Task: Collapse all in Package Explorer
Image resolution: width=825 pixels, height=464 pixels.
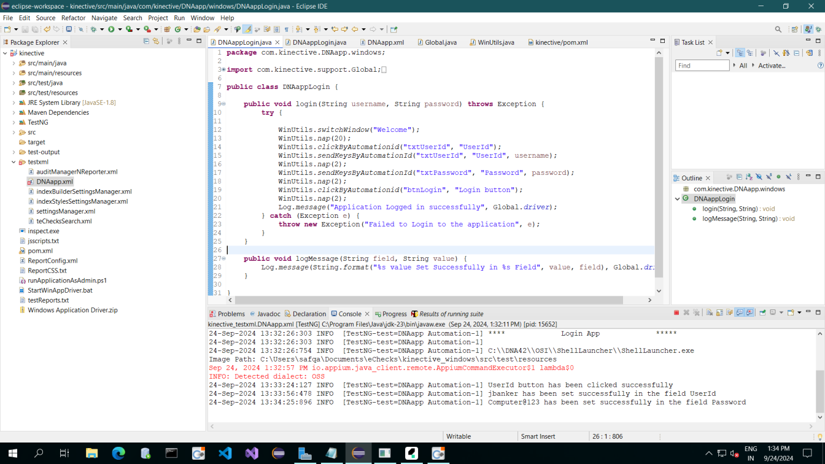Action: 146,42
